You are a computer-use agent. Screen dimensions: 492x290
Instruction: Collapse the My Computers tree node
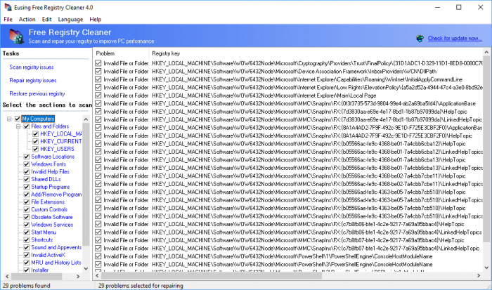(9, 119)
